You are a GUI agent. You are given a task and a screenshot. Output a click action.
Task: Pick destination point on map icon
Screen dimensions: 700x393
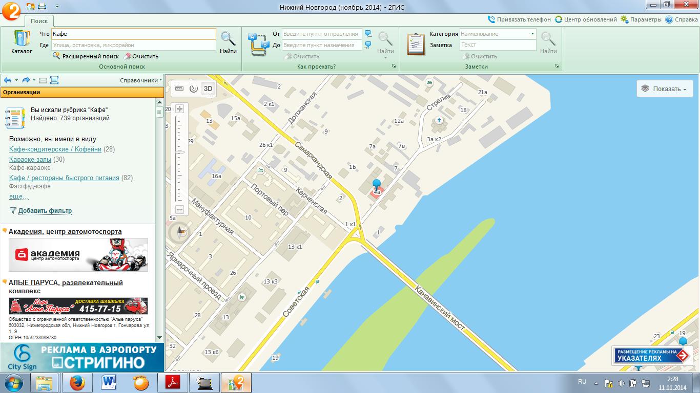pos(368,45)
